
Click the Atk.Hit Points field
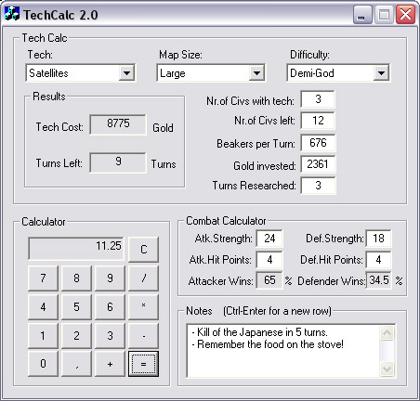pos(269,260)
